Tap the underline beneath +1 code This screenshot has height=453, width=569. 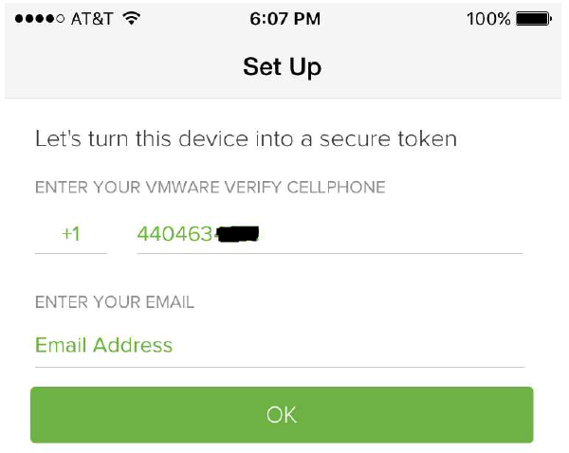71,253
